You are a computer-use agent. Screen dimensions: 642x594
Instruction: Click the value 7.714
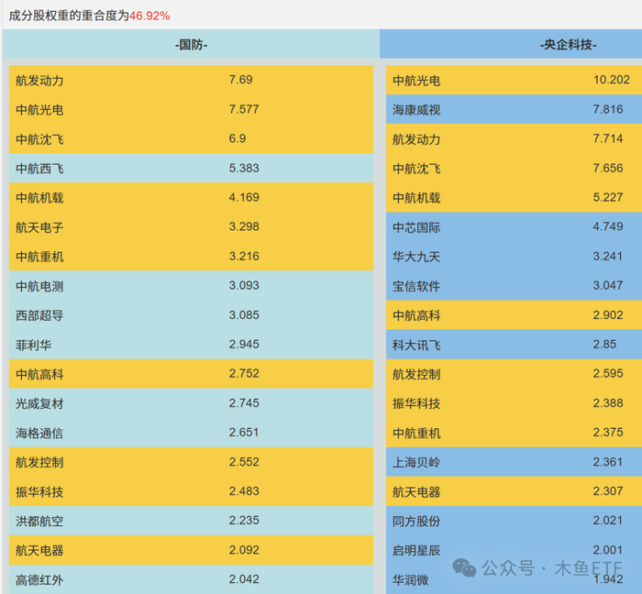point(608,138)
